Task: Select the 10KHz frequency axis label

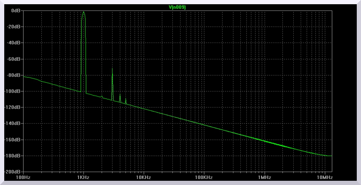Action: point(143,178)
